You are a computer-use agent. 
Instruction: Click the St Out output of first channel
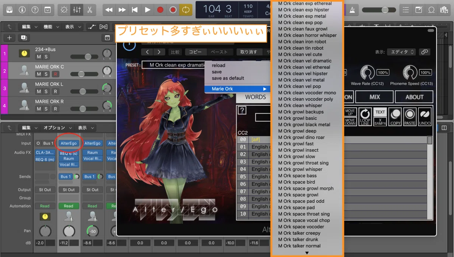(45, 190)
